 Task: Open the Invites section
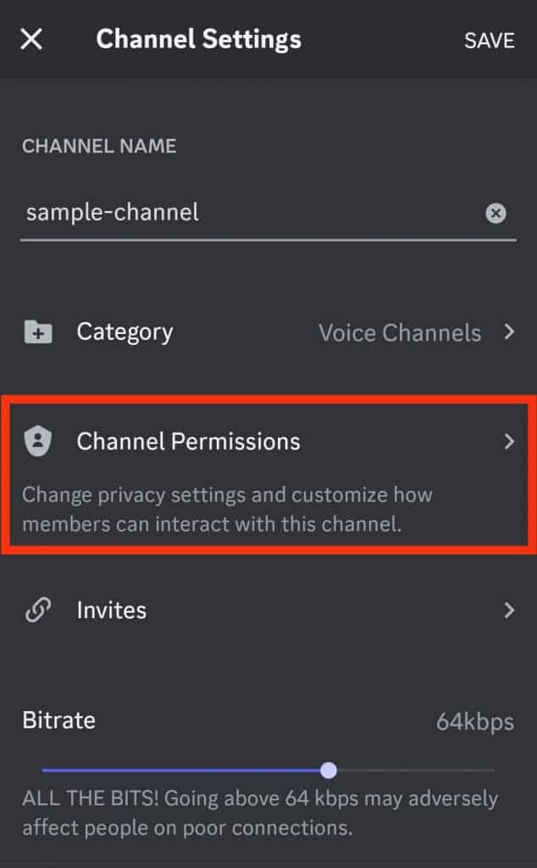(112, 609)
